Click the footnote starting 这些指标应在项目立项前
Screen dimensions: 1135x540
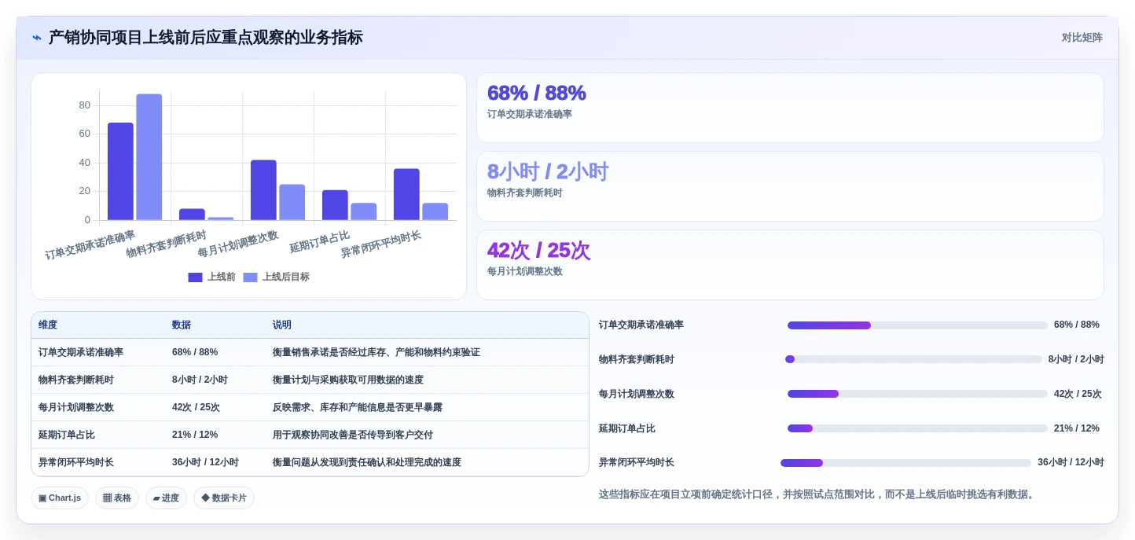tap(818, 494)
